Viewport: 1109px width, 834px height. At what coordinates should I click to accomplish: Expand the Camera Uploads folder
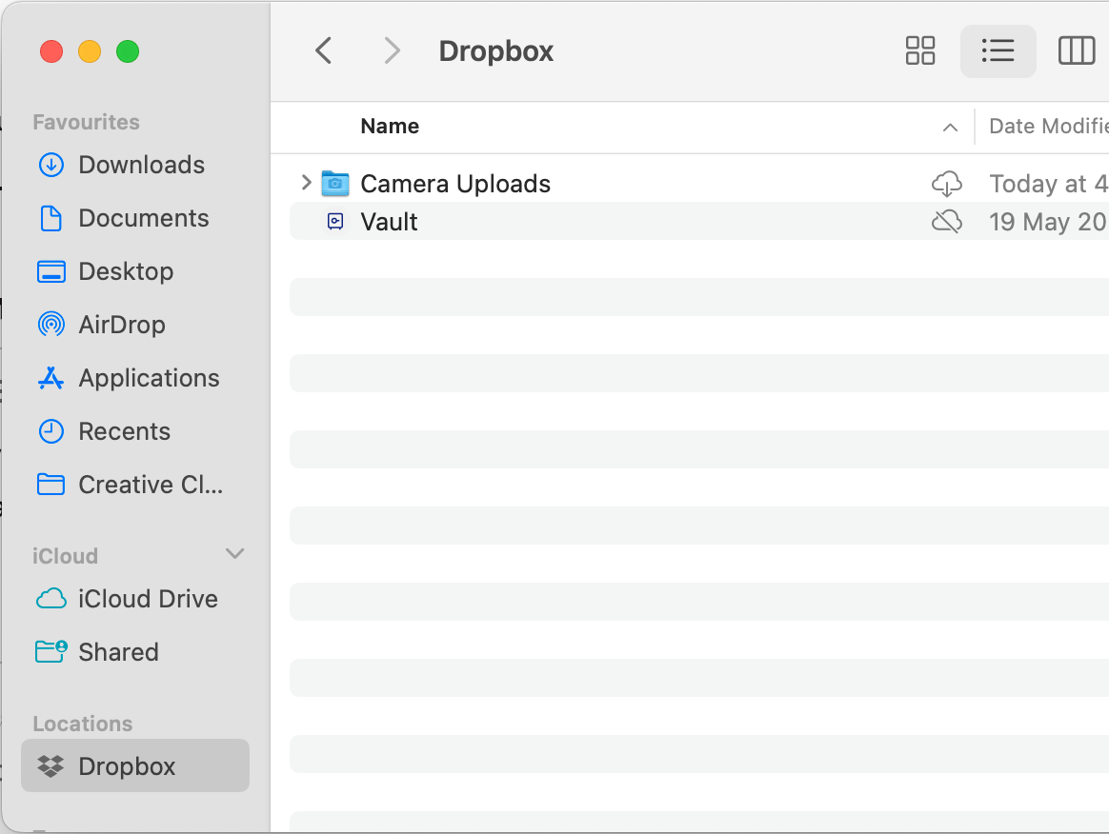click(306, 183)
